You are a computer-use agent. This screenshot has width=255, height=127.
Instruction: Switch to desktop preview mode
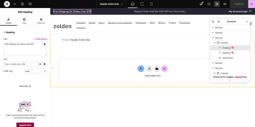pos(133,4)
